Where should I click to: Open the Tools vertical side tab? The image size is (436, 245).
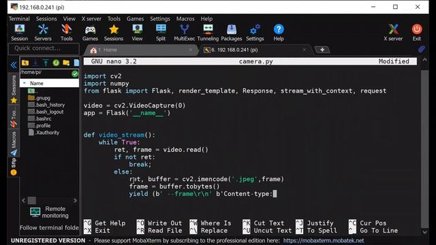(x=14, y=117)
